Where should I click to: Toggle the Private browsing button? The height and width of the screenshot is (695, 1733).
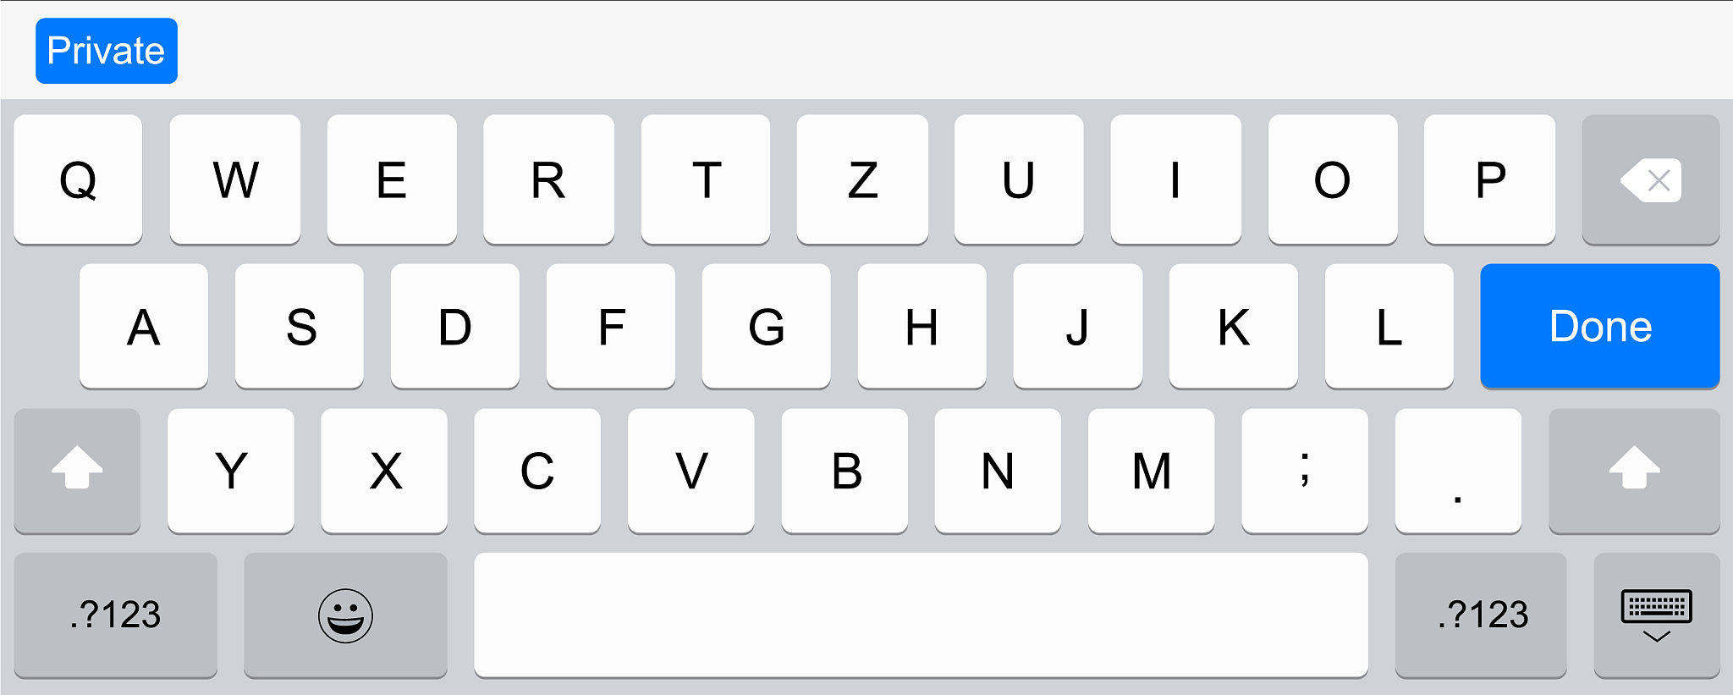tap(107, 51)
